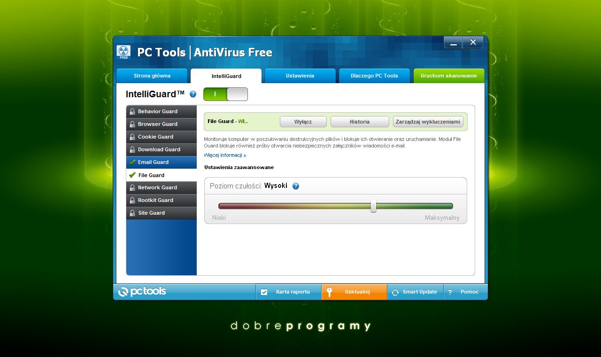
Task: Click the green checkmark on File Guard
Action: (132, 175)
